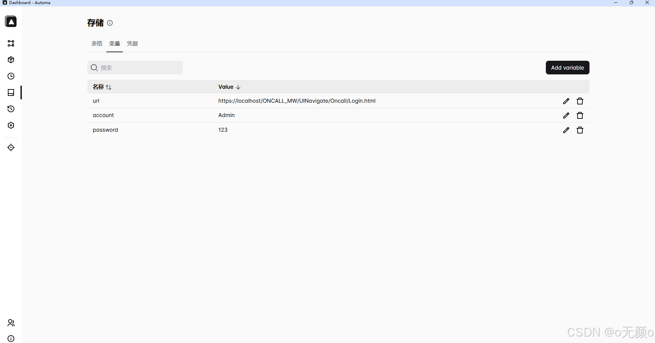
Task: Open the Workflows sidebar icon
Action: coord(11,43)
